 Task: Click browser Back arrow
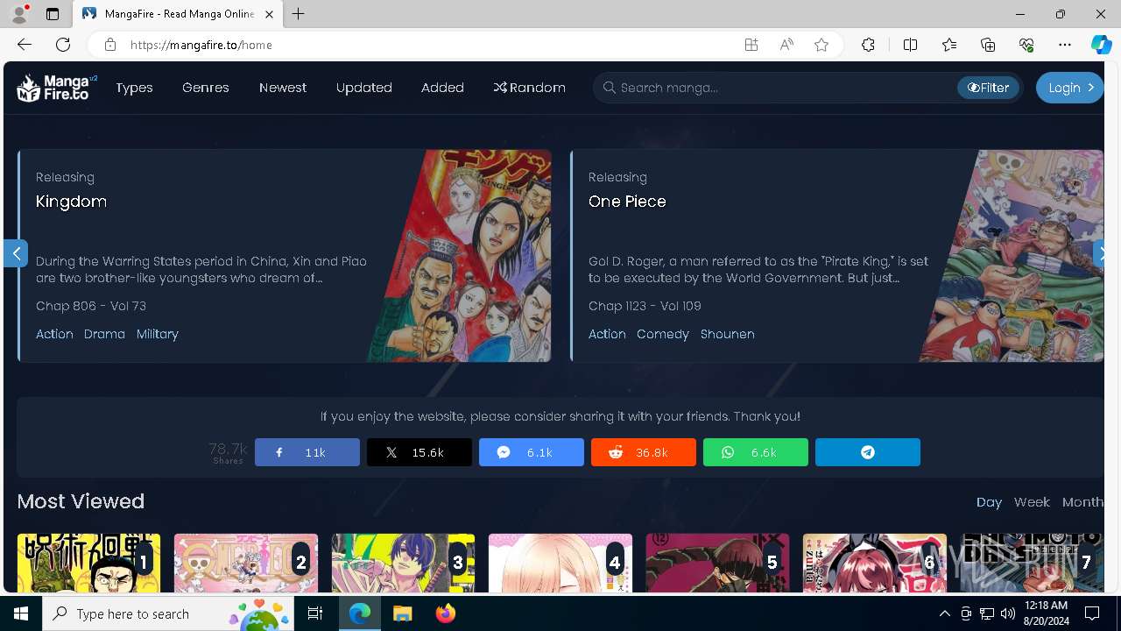pyautogui.click(x=25, y=45)
